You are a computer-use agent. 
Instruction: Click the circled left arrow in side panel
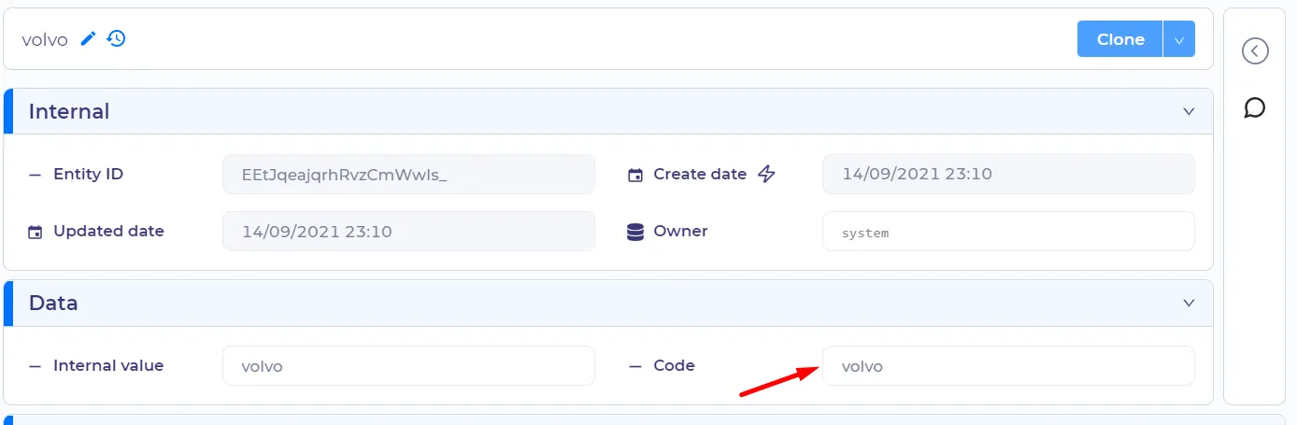click(1255, 50)
